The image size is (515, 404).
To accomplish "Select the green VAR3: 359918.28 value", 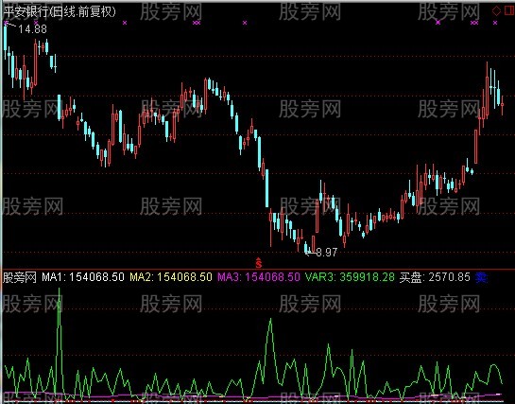I will pos(350,277).
